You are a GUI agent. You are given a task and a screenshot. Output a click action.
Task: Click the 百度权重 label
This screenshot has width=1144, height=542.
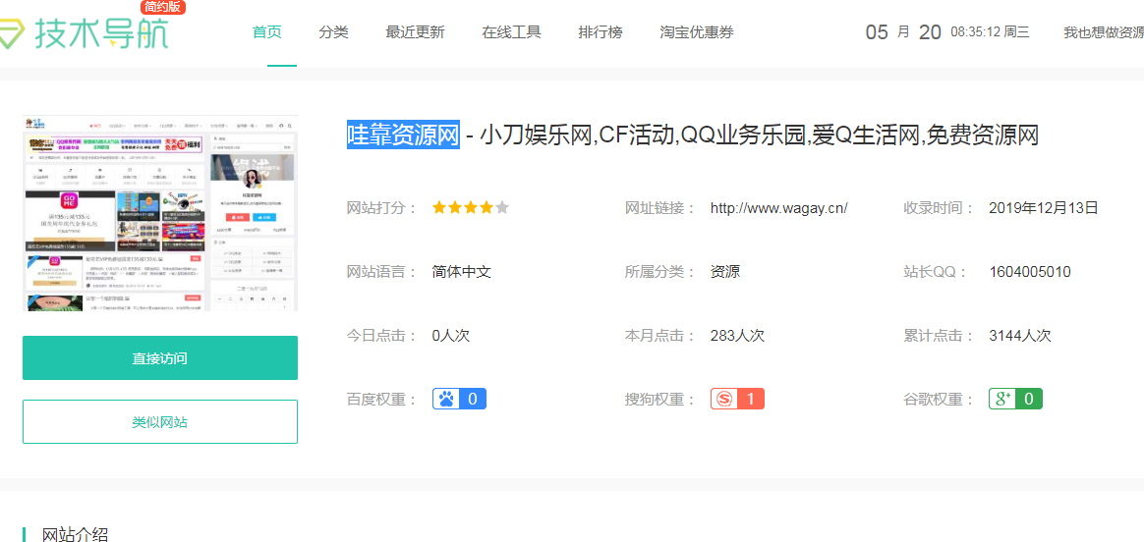381,400
